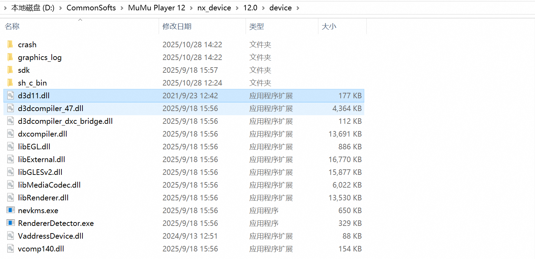
Task: Sort files by the 类型 column header
Action: (x=257, y=27)
